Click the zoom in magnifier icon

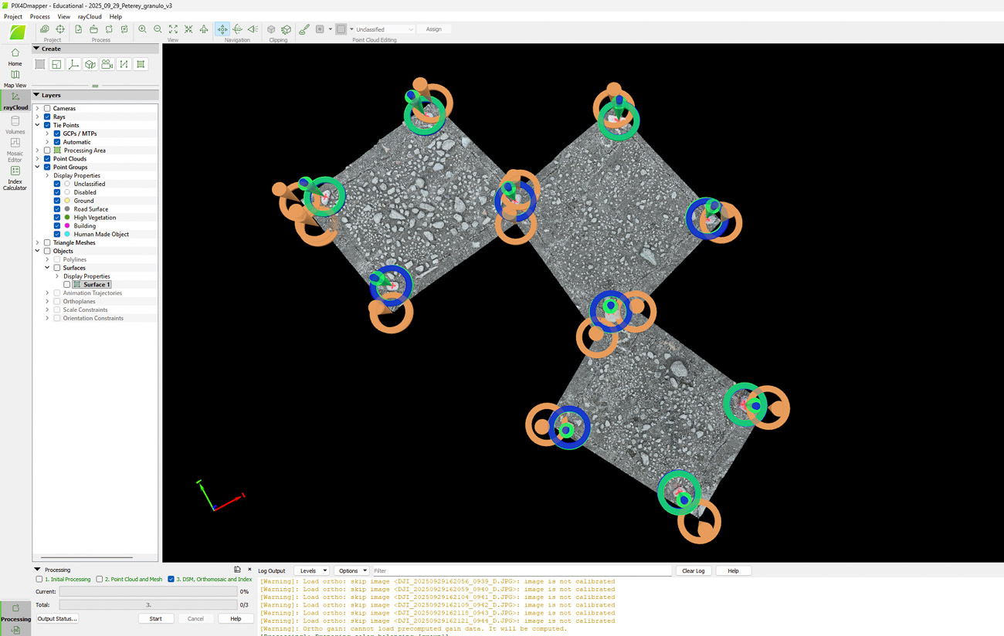pos(142,29)
